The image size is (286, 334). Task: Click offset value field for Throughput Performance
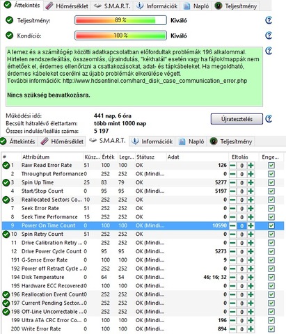point(241,174)
